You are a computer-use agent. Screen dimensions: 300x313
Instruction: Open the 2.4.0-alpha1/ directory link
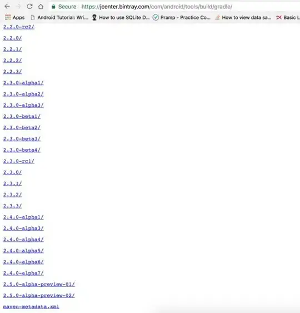23,217
